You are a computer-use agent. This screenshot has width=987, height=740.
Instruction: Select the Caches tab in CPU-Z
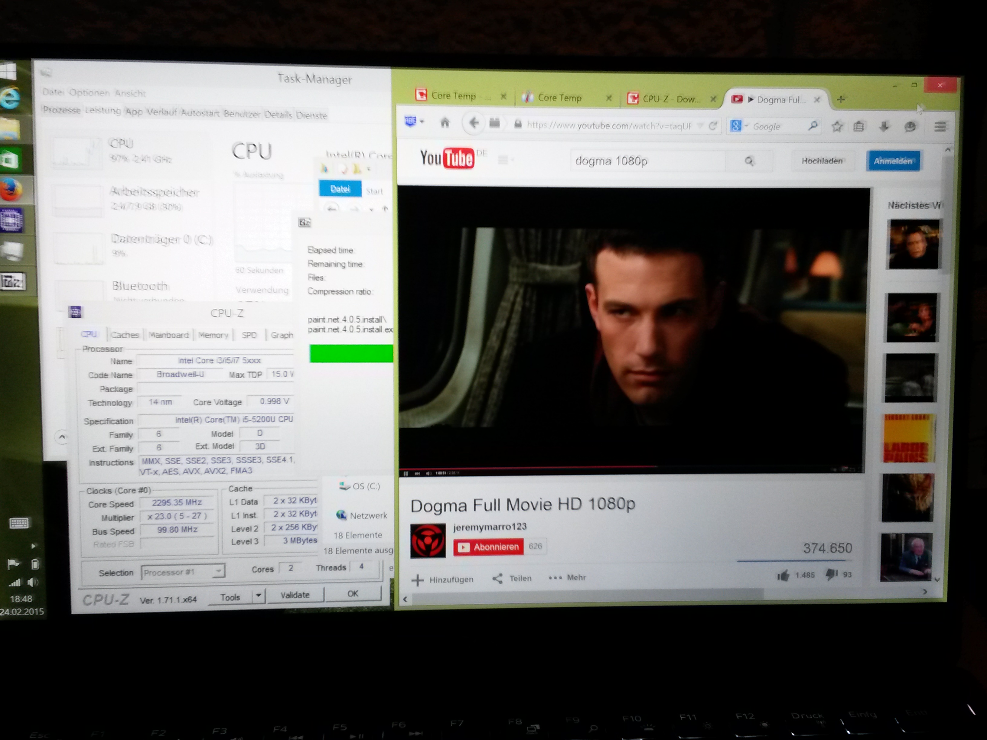tap(125, 335)
